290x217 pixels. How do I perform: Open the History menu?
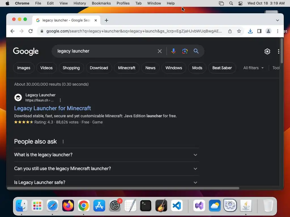80,3
